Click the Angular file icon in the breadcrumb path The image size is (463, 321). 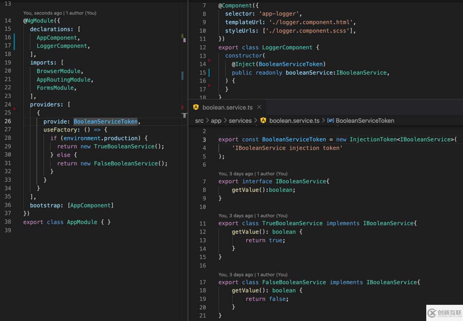(x=263, y=121)
